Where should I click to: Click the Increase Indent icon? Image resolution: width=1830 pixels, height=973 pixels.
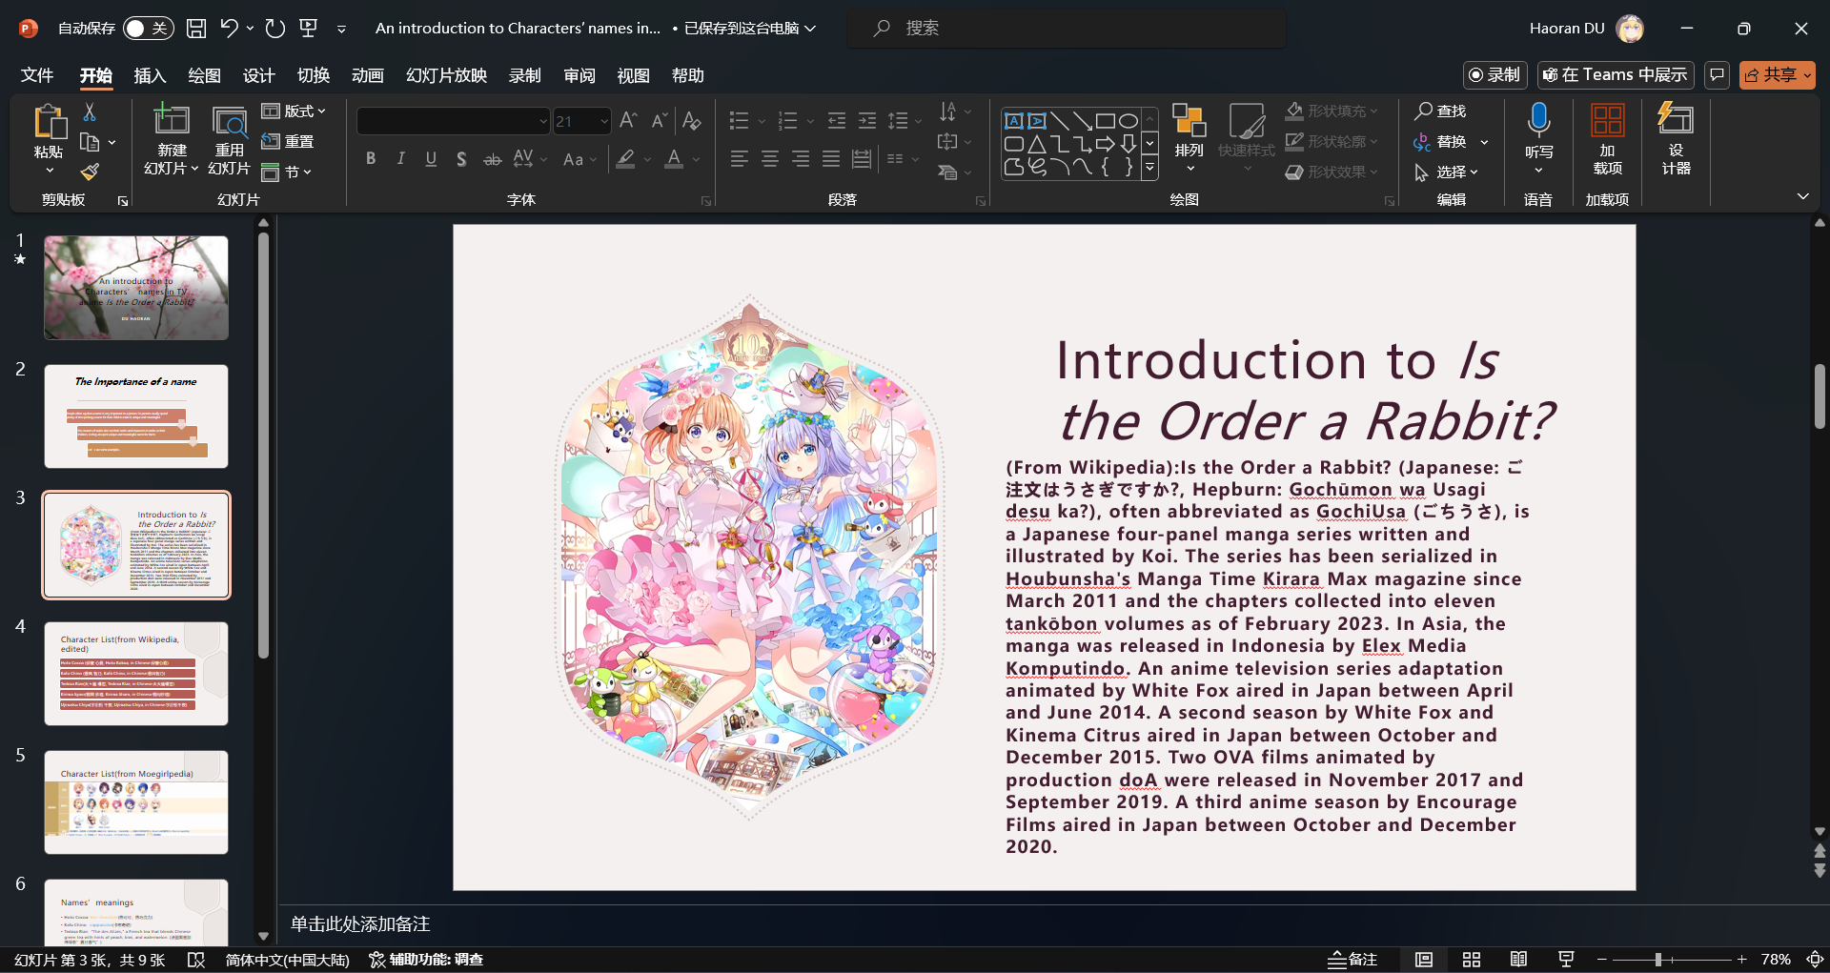click(867, 120)
